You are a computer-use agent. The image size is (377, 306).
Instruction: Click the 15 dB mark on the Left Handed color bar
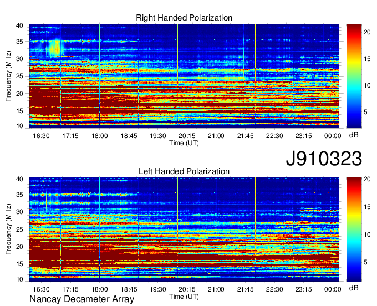pos(367,207)
